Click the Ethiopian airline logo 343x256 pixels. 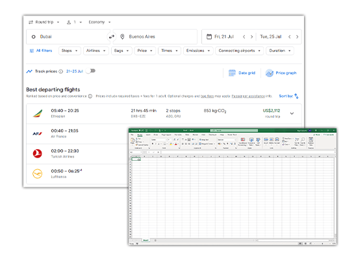[38, 113]
